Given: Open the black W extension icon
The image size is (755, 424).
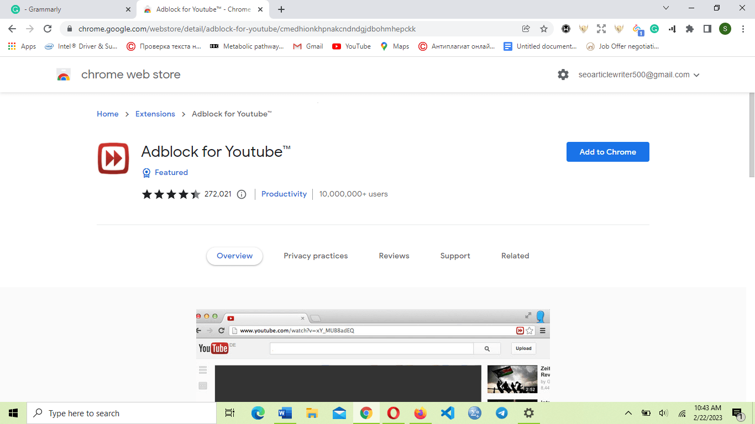Looking at the screenshot, I should coord(566,29).
